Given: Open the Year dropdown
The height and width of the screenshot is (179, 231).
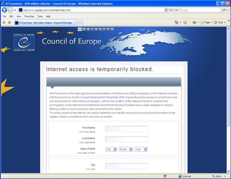Looking at the screenshot, I should [x=141, y=149].
